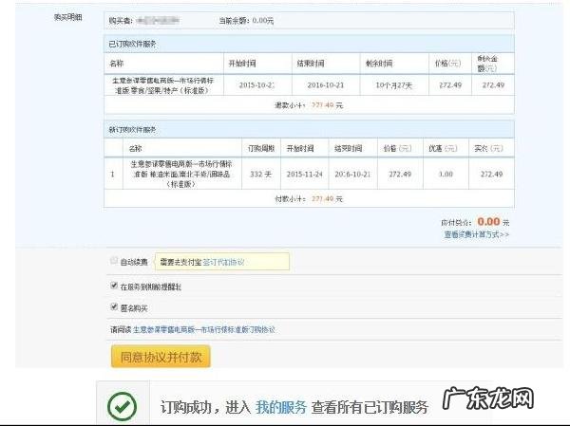Click the 当前余额 0.00元 text
Screen dimensions: 570x426
pyautogui.click(x=246, y=21)
